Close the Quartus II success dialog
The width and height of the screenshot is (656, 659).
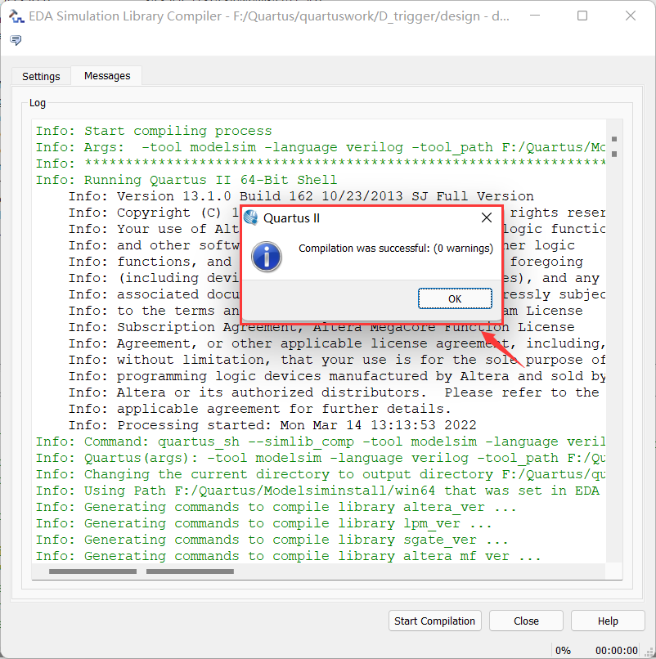point(486,217)
